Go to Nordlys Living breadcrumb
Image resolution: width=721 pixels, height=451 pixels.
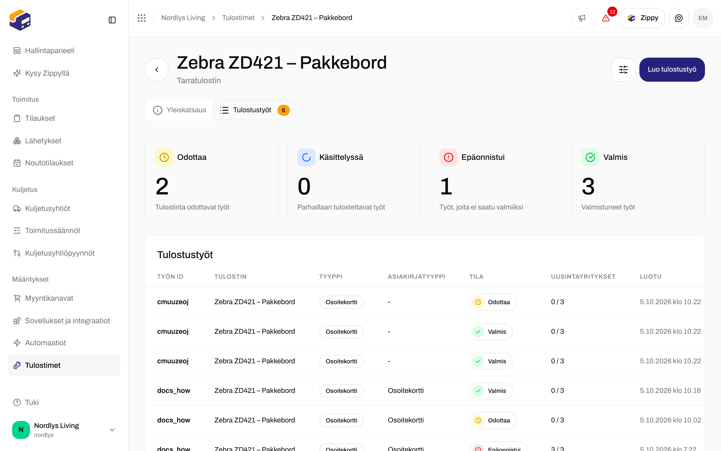point(183,18)
